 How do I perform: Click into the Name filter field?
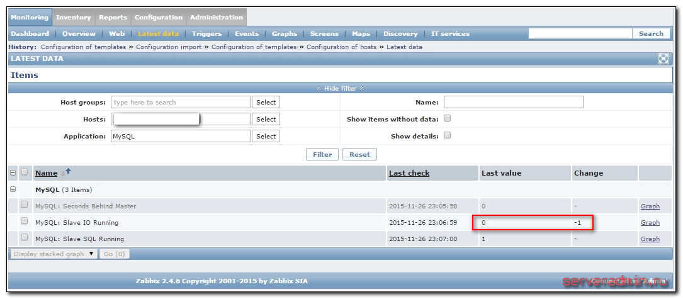513,102
